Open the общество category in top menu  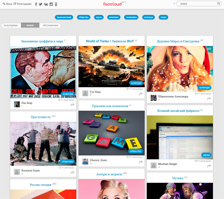click(83, 17)
